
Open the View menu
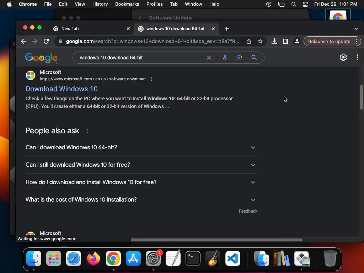coord(80,4)
